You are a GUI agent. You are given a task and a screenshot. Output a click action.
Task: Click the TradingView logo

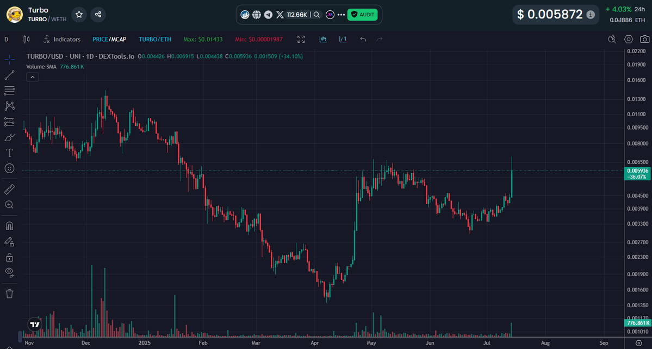(x=35, y=325)
